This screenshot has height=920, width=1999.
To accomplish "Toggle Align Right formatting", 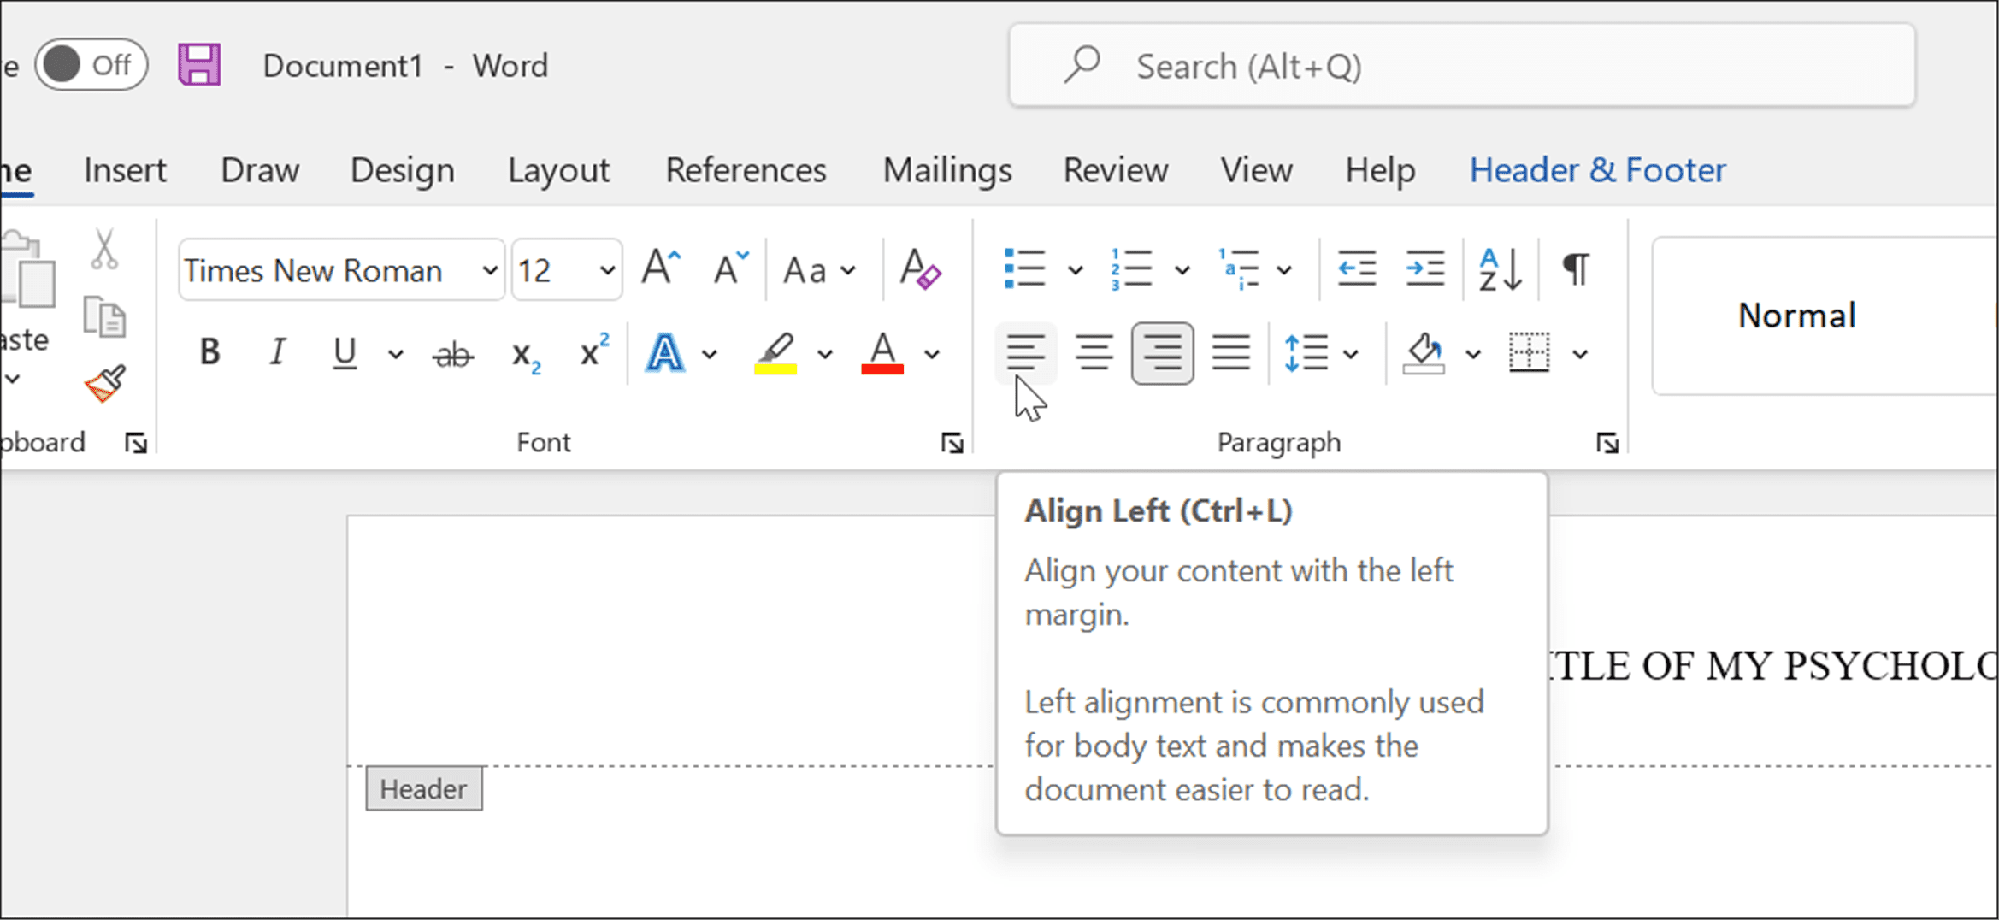I will (x=1162, y=352).
